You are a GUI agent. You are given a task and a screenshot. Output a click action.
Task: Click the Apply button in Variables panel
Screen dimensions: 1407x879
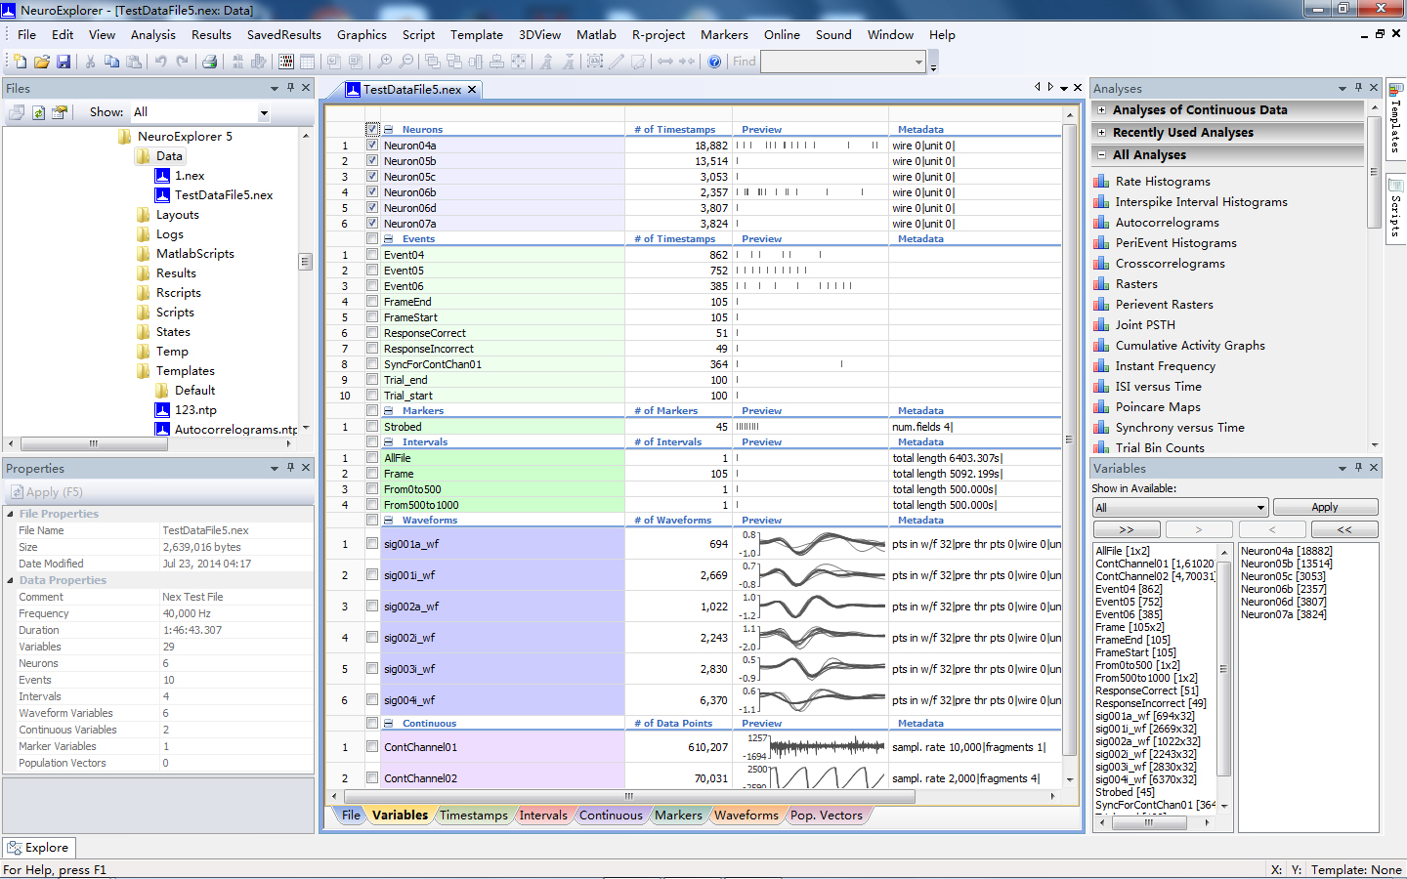click(x=1325, y=507)
